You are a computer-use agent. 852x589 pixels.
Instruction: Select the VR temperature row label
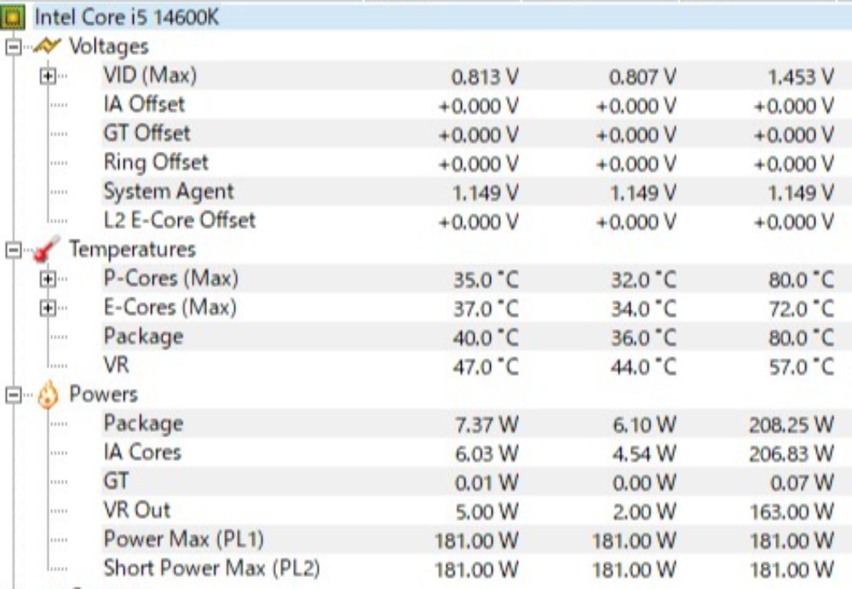[x=116, y=365]
